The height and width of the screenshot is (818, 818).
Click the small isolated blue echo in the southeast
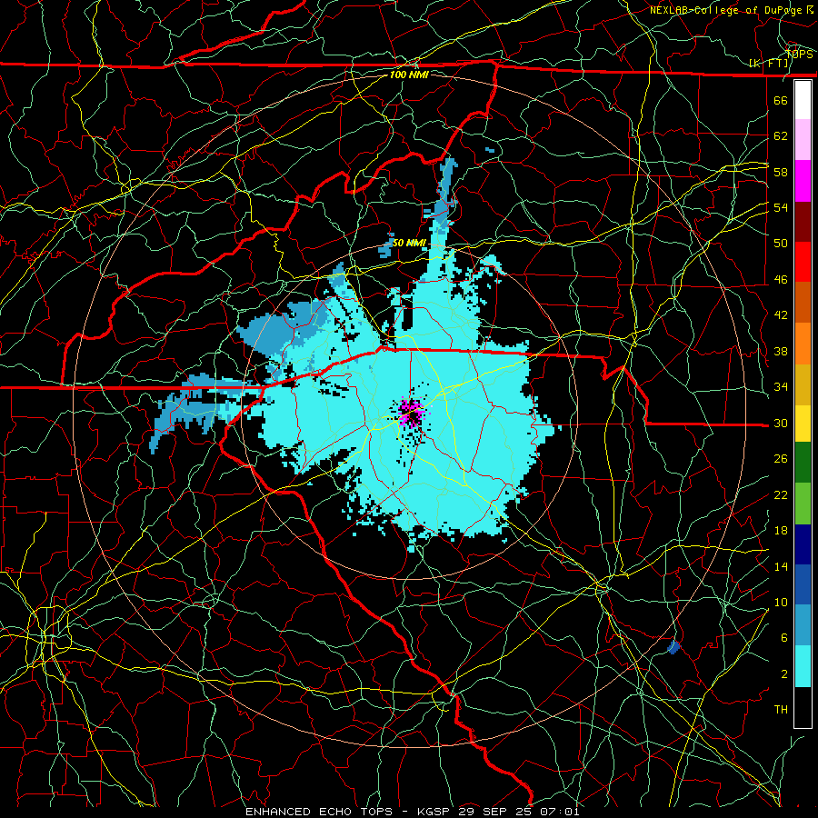pyautogui.click(x=673, y=647)
